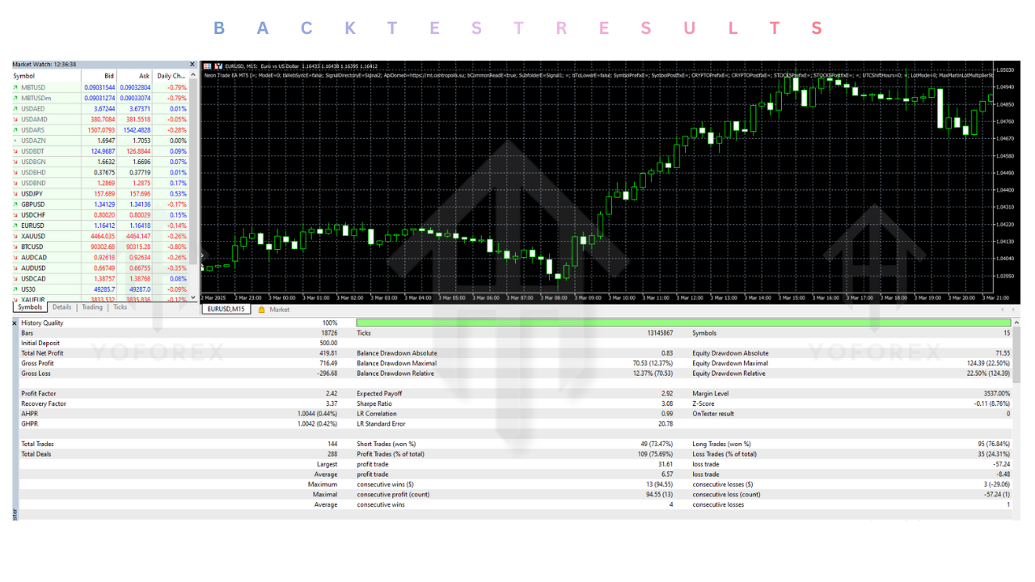Click the red down-arrow icon beside XAUUSD
This screenshot has height=582, width=1035.
pyautogui.click(x=14, y=236)
